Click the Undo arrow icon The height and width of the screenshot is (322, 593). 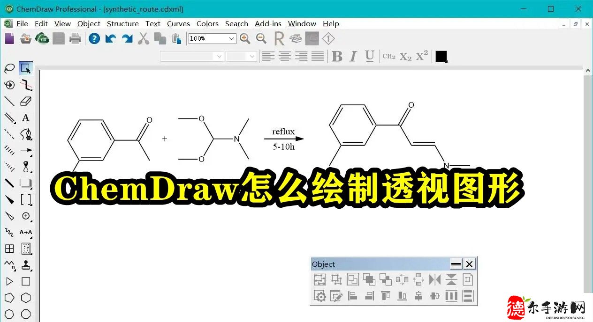click(111, 38)
